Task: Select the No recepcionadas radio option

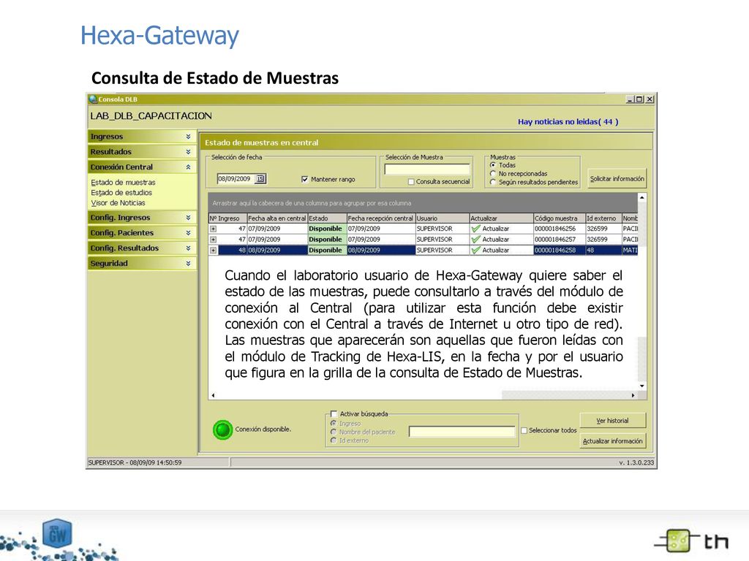Action: click(493, 174)
